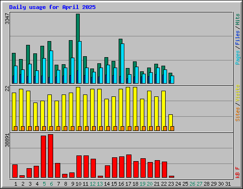The height and width of the screenshot is (189, 243).
Task: Click the green weekend day 12 label
Action: (93, 184)
